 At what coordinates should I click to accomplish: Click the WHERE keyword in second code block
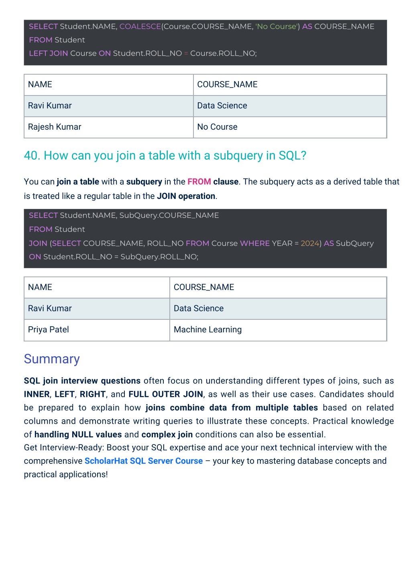tap(255, 244)
